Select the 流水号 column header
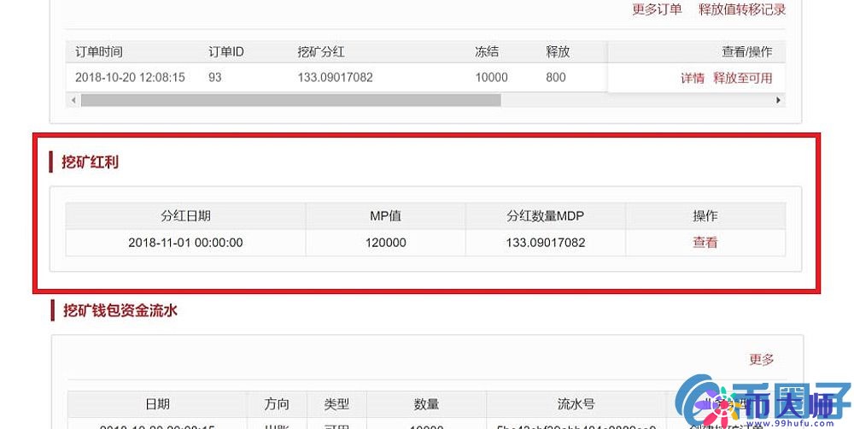 point(576,404)
